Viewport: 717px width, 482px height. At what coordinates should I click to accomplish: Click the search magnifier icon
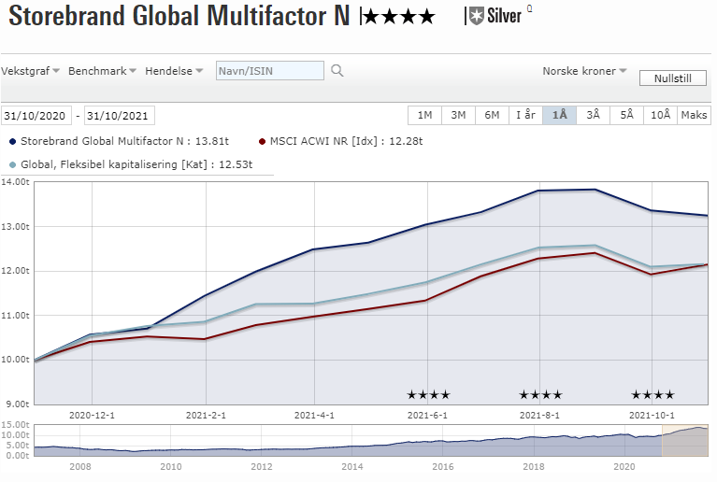(337, 71)
